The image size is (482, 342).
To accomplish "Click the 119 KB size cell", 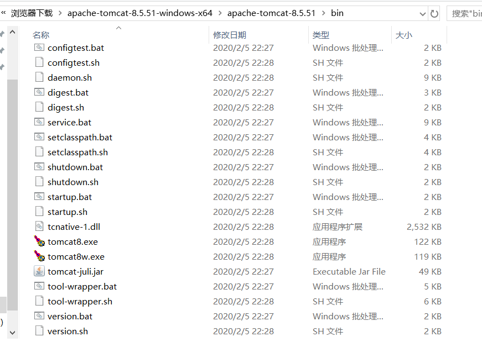I will (428, 257).
